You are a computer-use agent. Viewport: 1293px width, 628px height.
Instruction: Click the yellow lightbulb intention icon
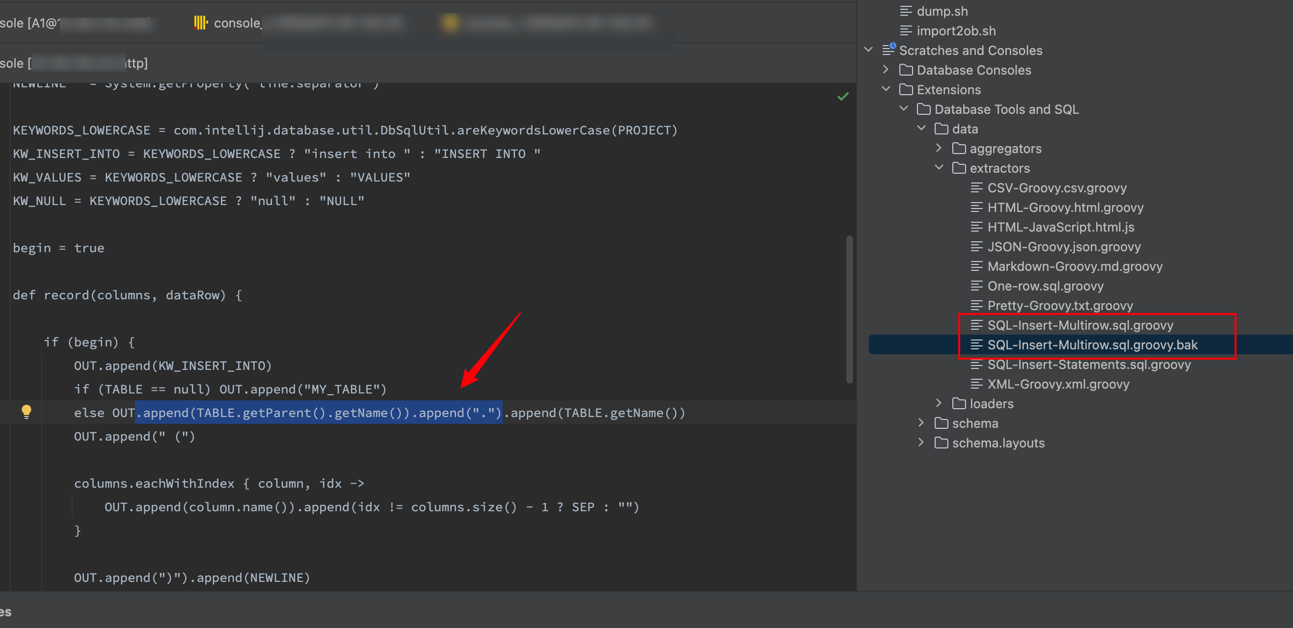[x=26, y=411]
